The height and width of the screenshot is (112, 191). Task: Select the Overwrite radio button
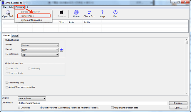pos(19,108)
